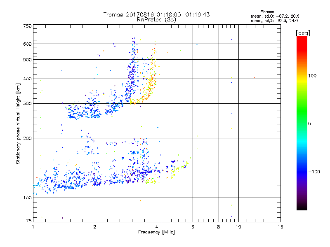Image resolution: width=330 pixels, height=247 pixels.
Task: Click the frequency axis tick "4"
Action: 157,227
